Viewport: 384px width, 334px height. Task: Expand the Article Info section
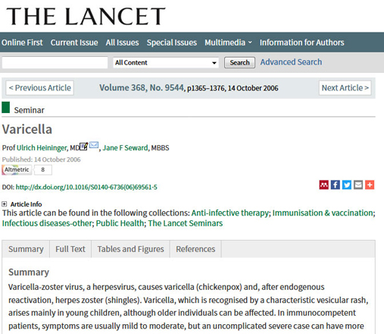(5, 204)
